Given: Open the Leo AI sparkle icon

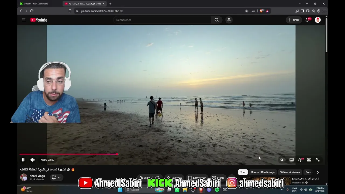Looking at the screenshot, I should (313, 11).
